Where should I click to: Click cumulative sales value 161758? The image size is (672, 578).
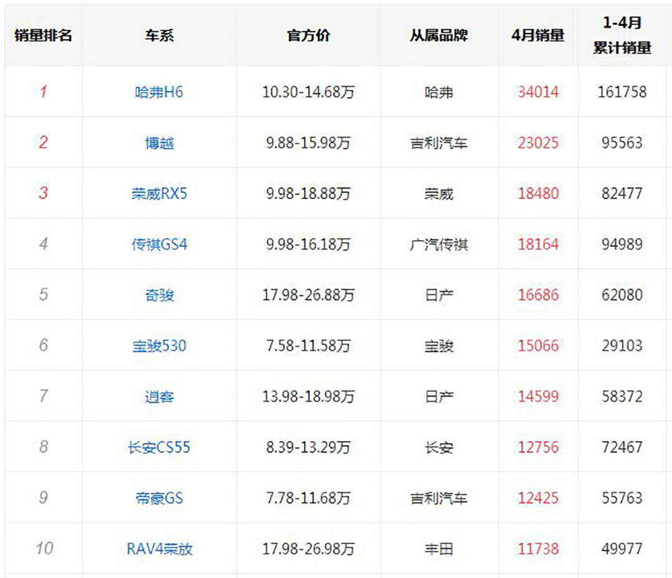point(622,92)
